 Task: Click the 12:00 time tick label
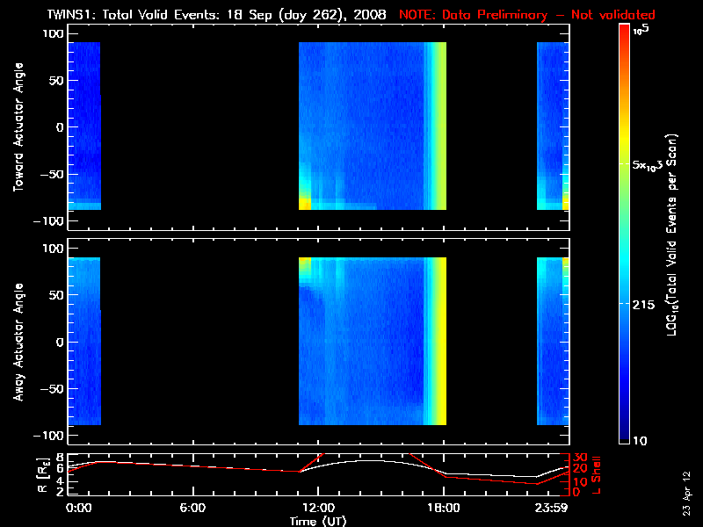(x=317, y=508)
